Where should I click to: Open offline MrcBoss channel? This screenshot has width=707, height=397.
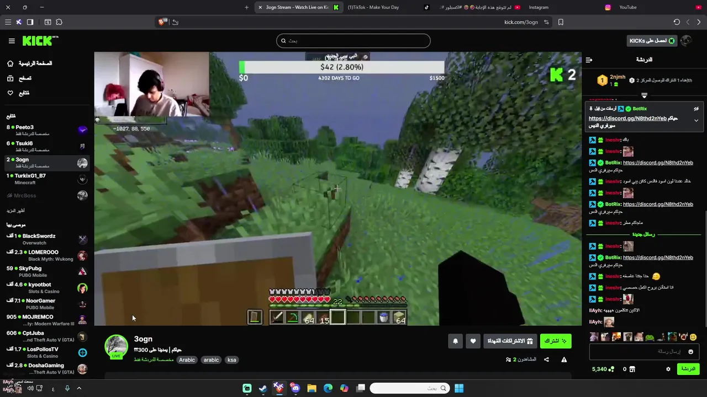(46, 195)
